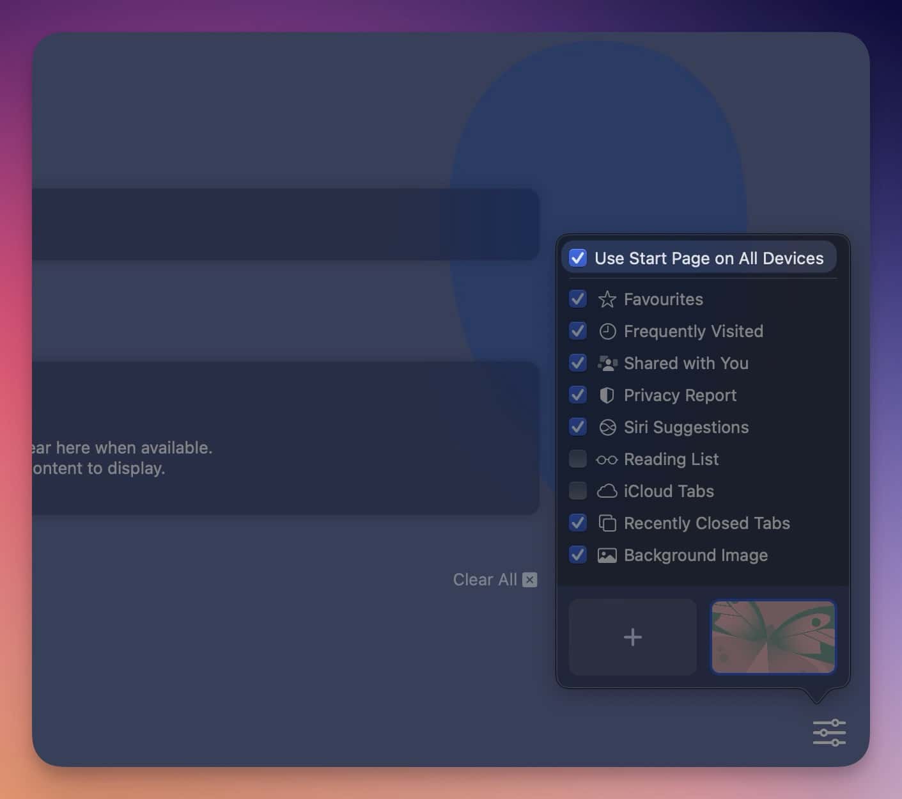Open the Start Page customization sliders icon
Viewport: 902px width, 799px height.
coord(828,731)
